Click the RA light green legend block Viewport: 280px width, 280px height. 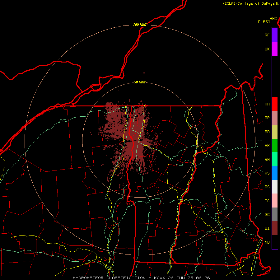pos(275,159)
